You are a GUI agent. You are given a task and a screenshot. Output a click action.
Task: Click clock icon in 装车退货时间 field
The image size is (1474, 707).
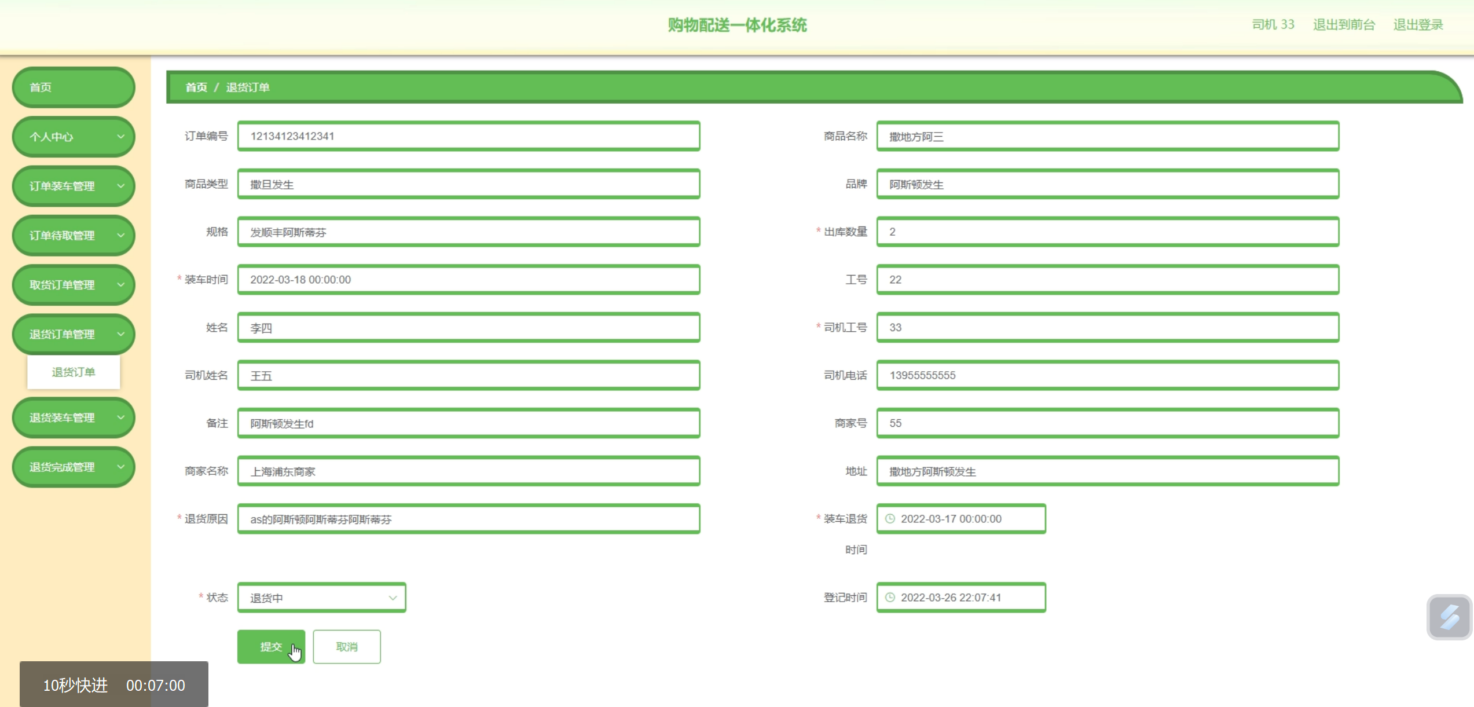[890, 519]
